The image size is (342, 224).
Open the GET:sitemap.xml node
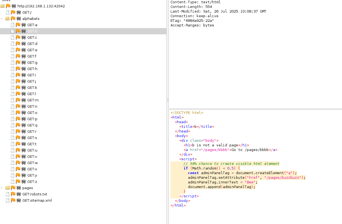pos(37,200)
